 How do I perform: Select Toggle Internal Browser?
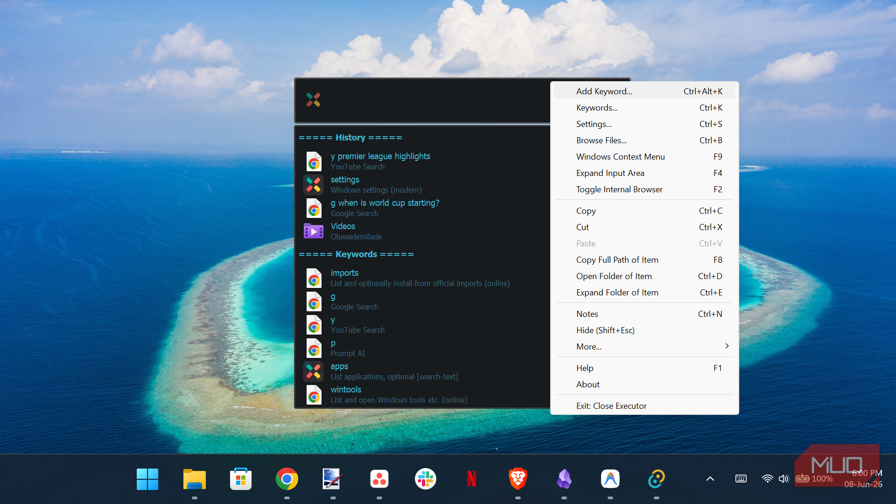point(645,189)
